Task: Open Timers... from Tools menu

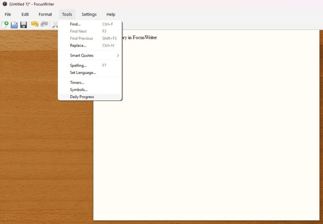Action: (90, 83)
